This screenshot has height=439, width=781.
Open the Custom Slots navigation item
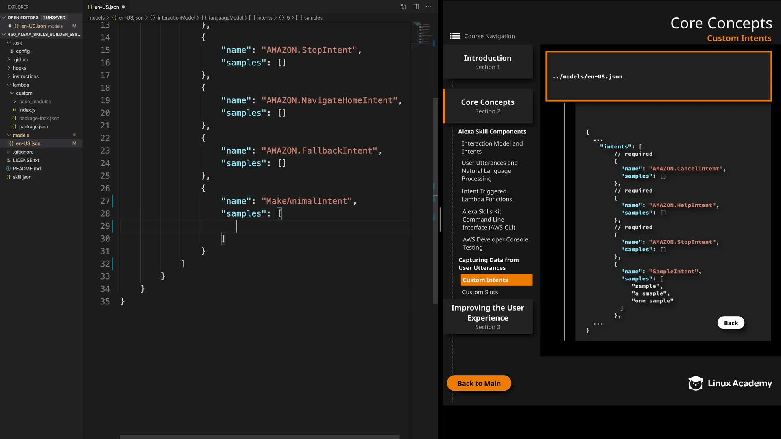[x=480, y=292]
